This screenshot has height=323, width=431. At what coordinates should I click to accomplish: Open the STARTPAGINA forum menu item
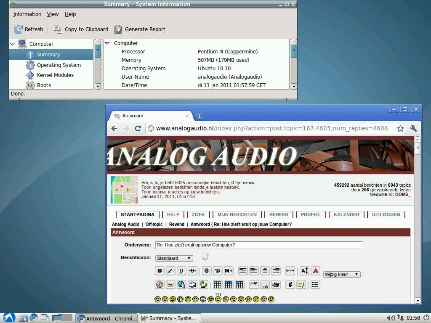[x=138, y=214]
